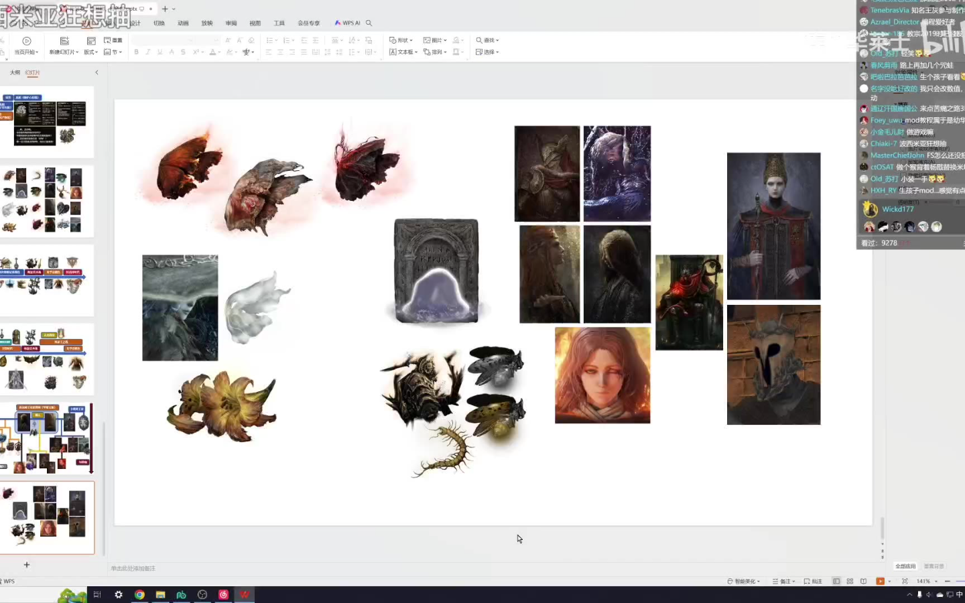
Task: Open the Tools (工具) ribbon tab
Action: tap(279, 23)
